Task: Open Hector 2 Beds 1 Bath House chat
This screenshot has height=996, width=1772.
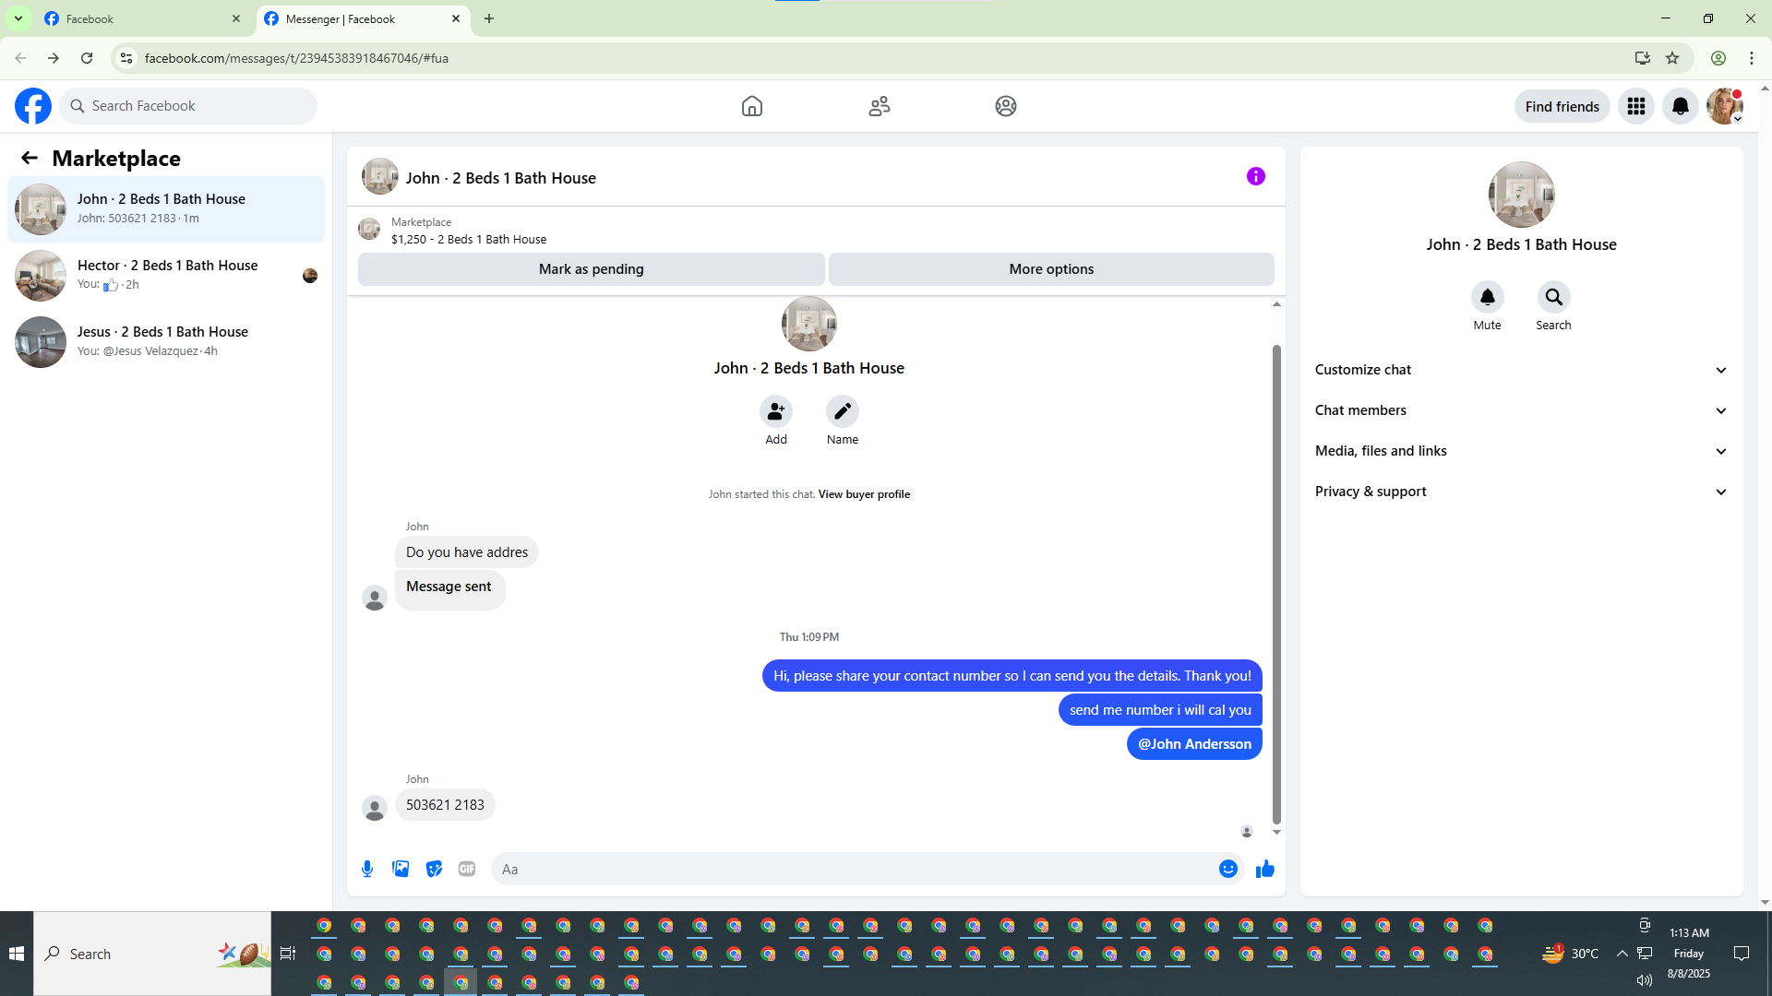Action: pos(166,275)
